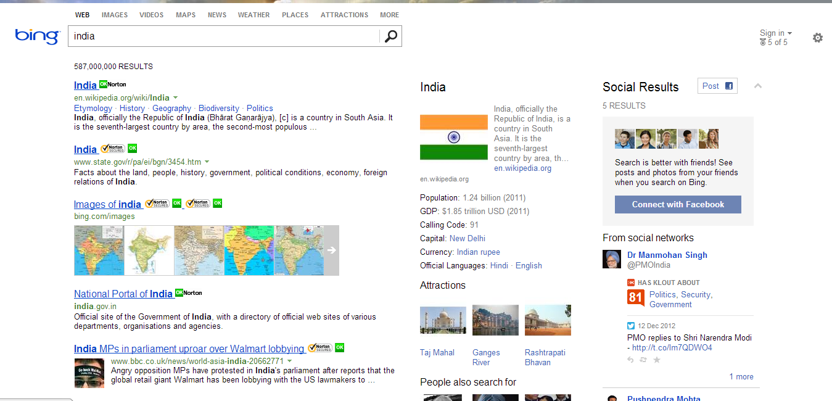Follow the New Delhi capital link
This screenshot has width=832, height=401.
point(467,238)
